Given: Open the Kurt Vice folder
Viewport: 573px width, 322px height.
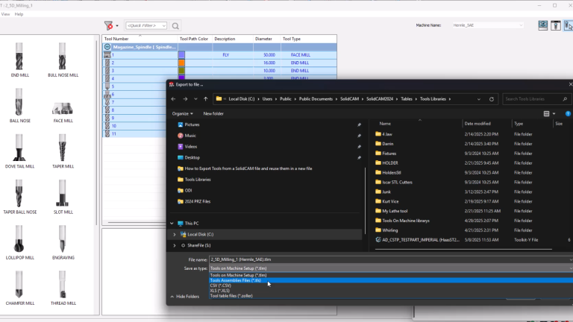Looking at the screenshot, I should click(390, 201).
